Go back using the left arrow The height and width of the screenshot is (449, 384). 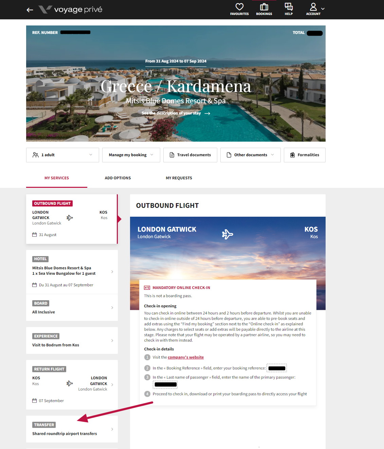(x=30, y=10)
